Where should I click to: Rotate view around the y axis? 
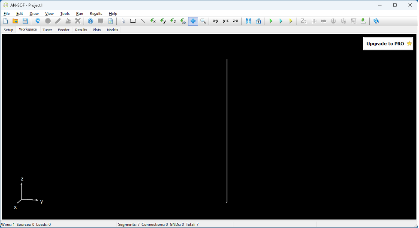[x=163, y=21]
